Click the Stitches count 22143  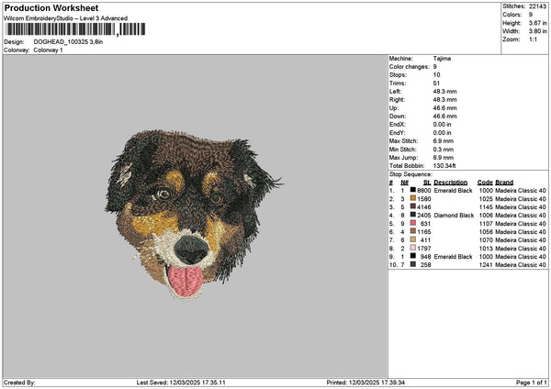click(x=537, y=6)
